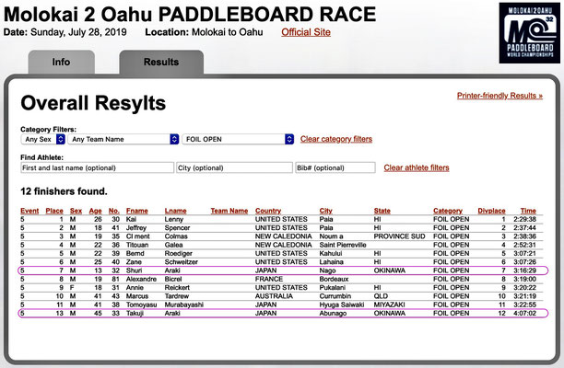Sort results by Country column
Image resolution: width=564 pixels, height=368 pixels.
[x=268, y=211]
